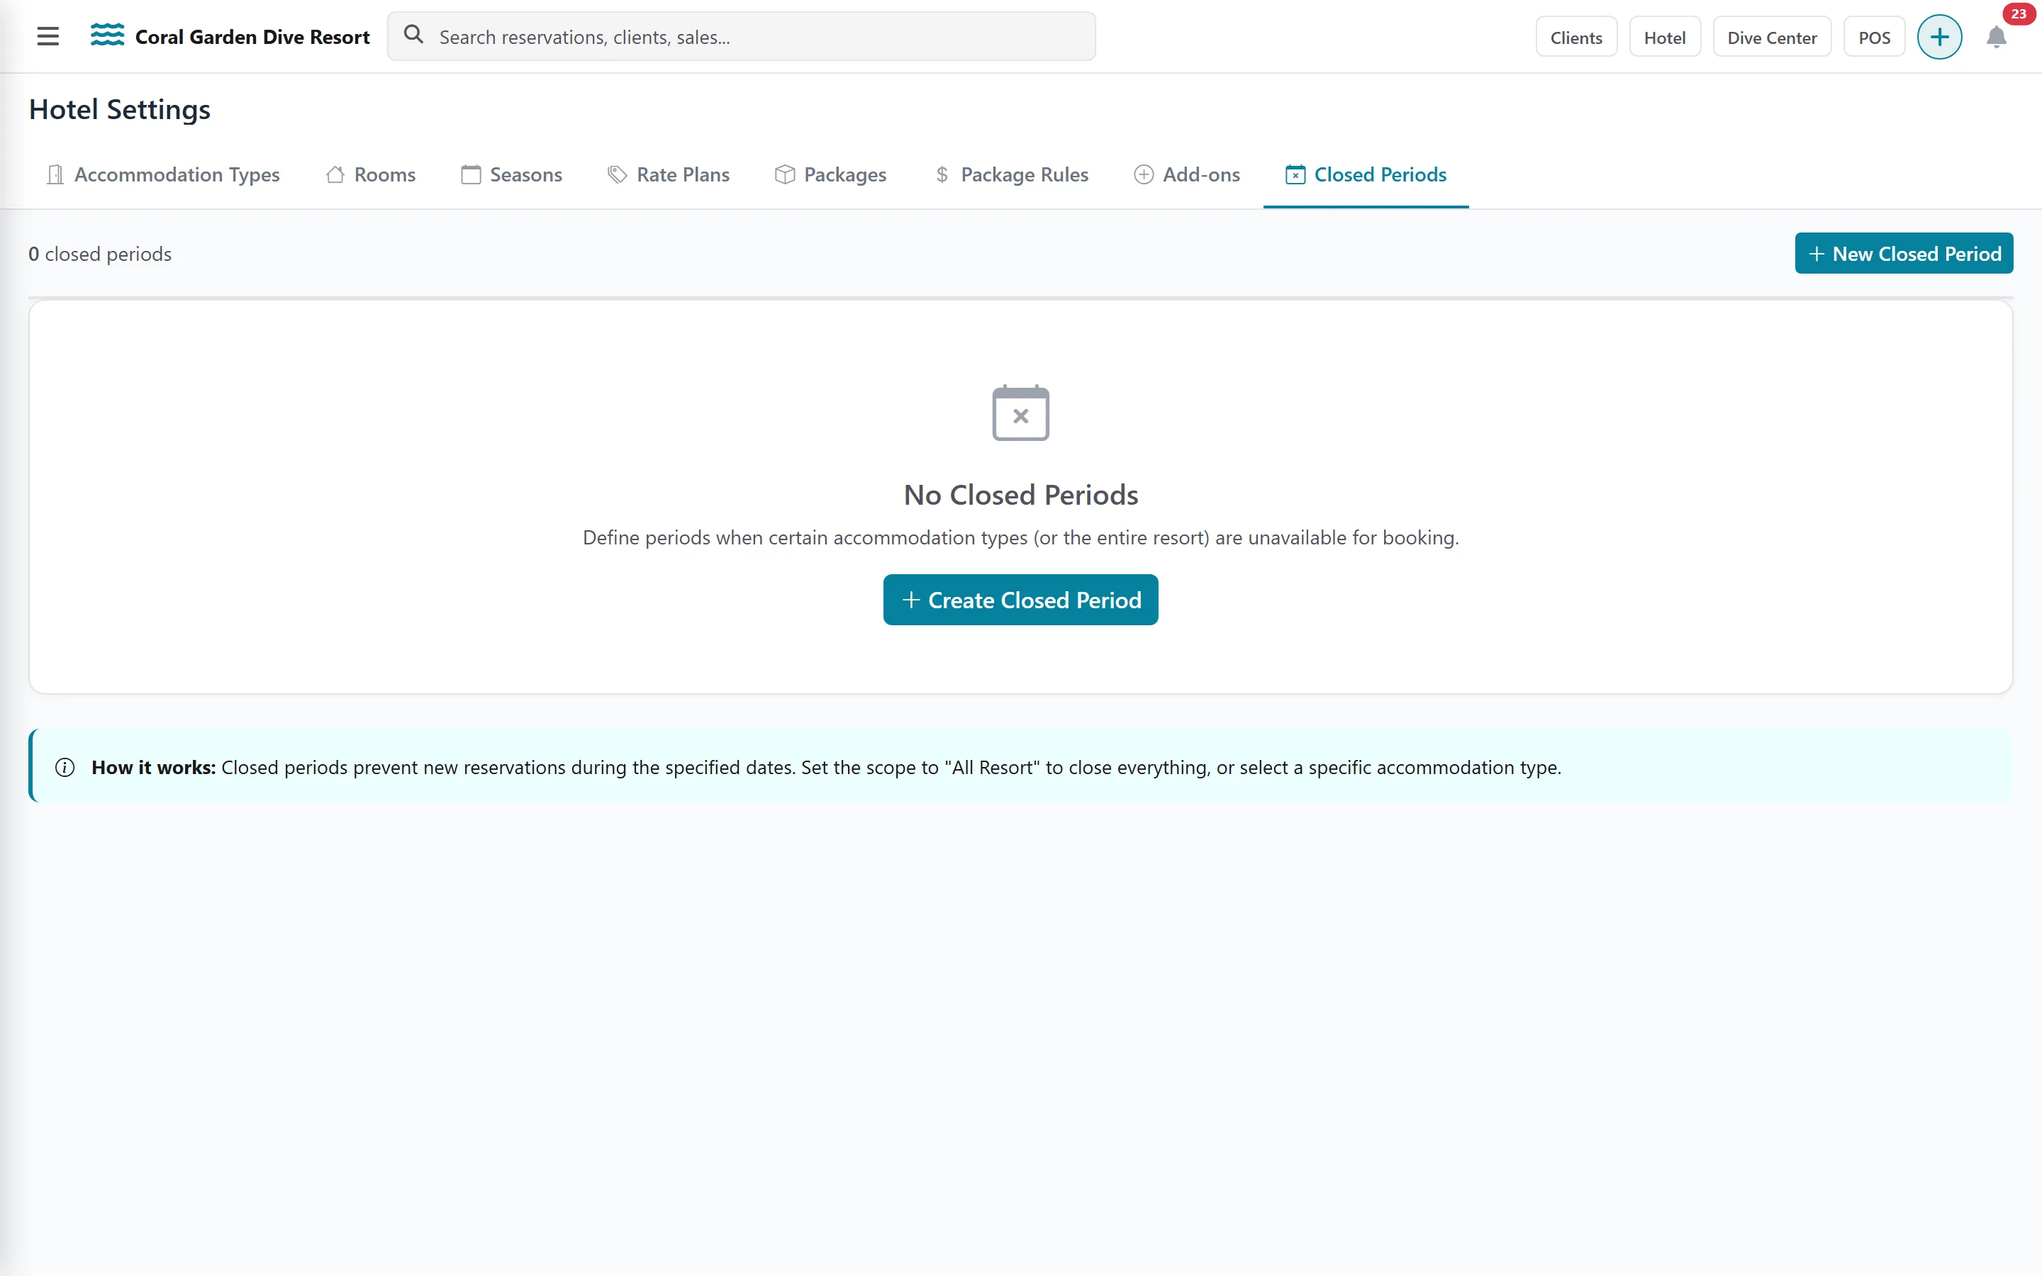Open the POS section

point(1873,37)
